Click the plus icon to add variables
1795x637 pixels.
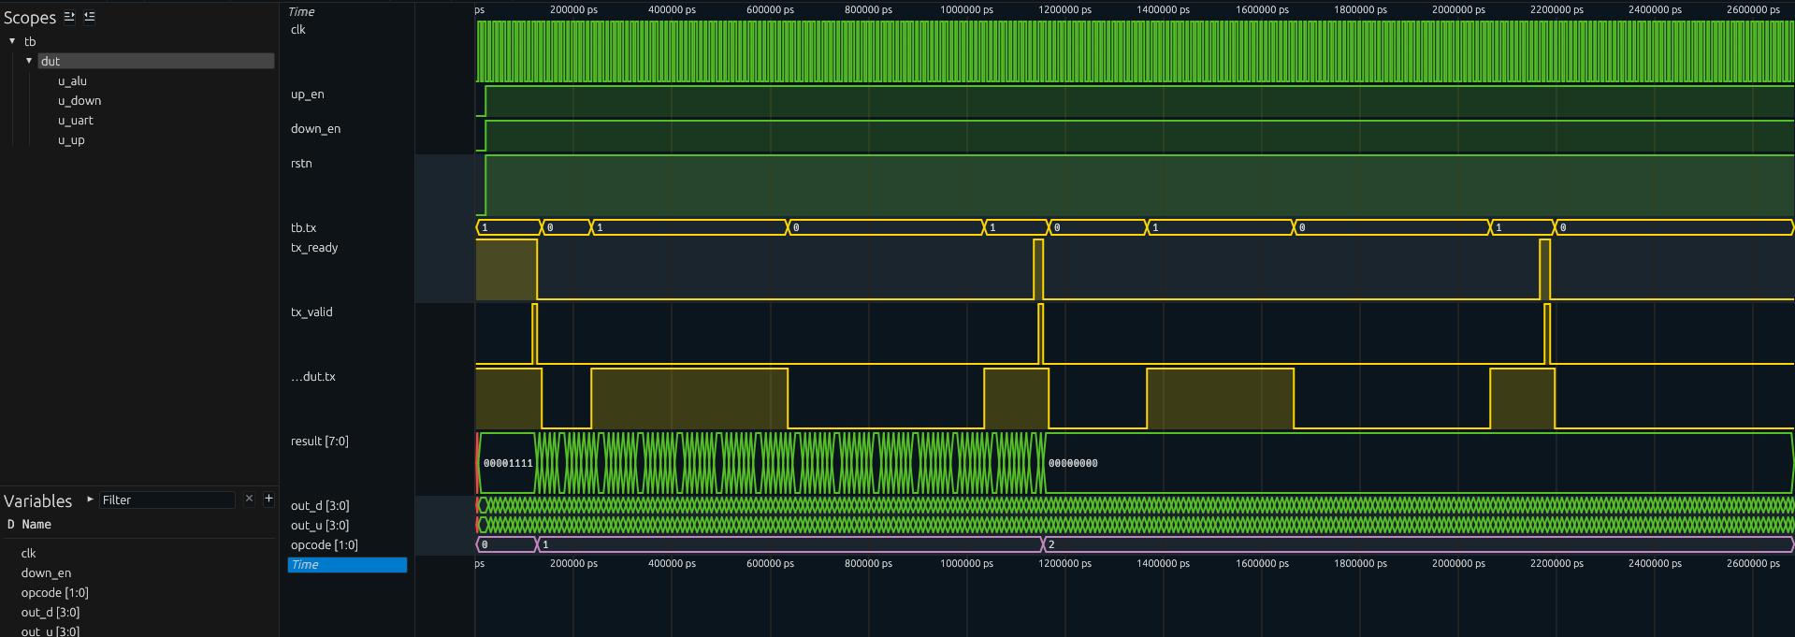[268, 499]
